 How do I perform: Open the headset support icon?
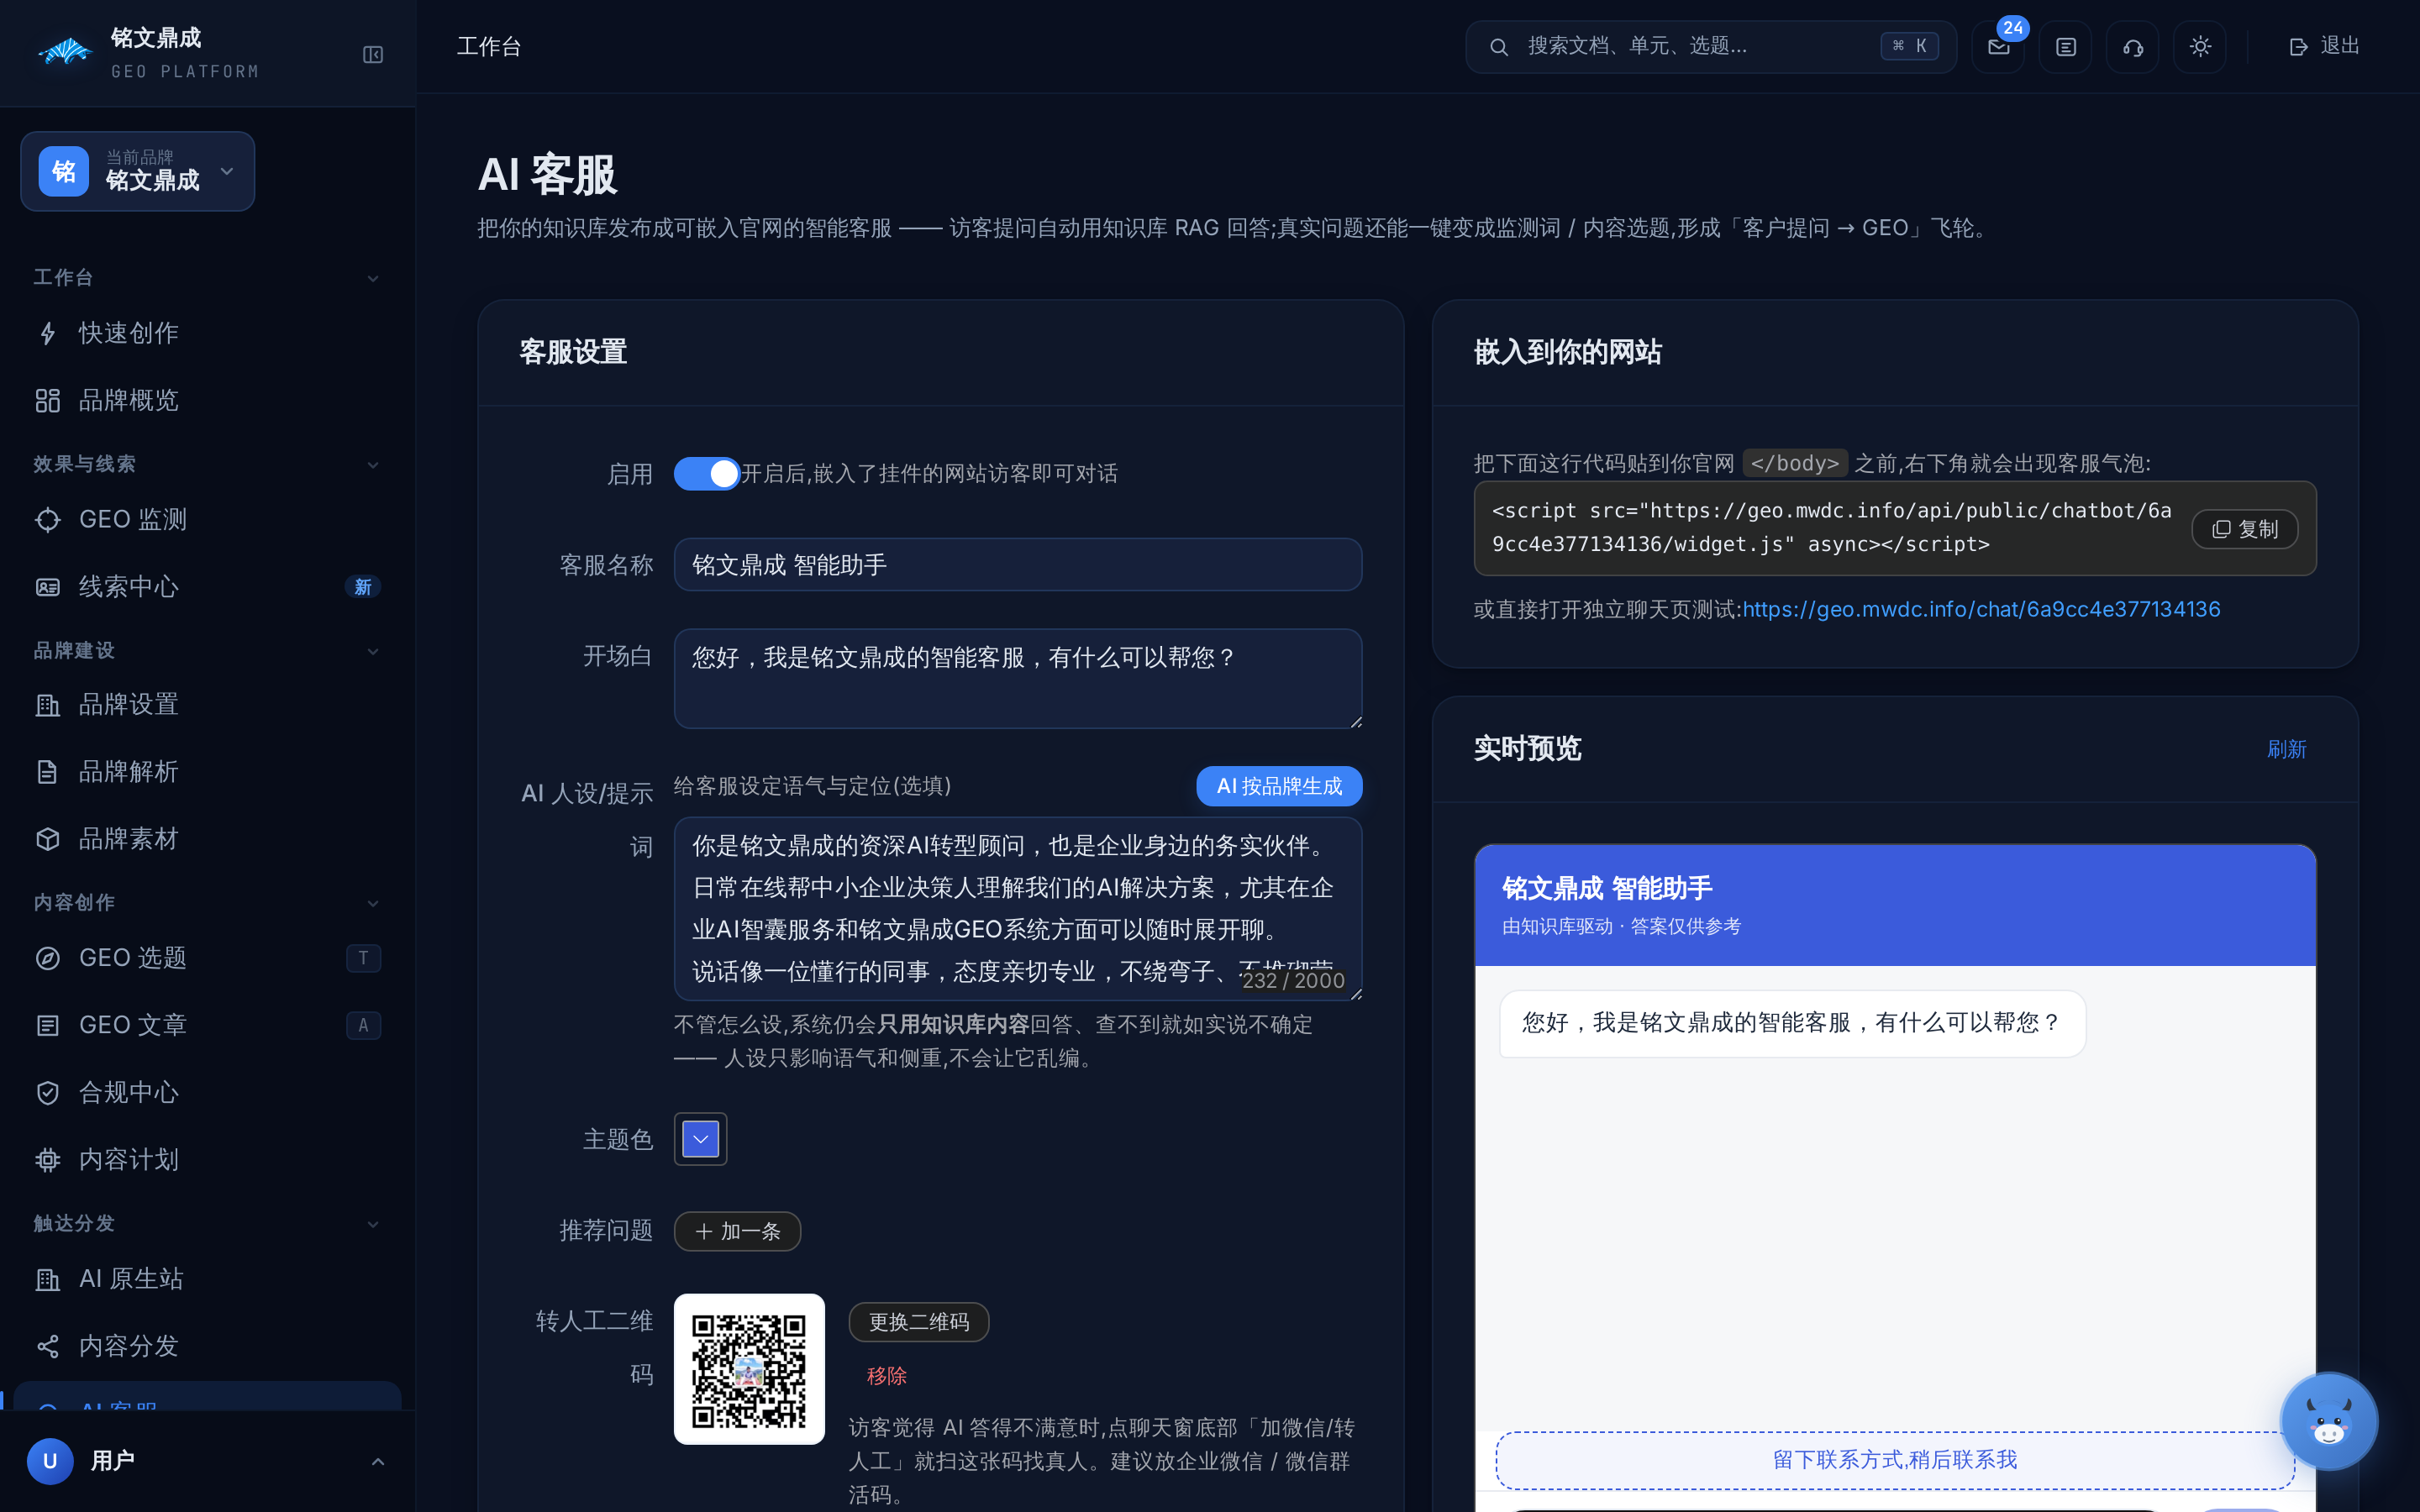(2132, 46)
